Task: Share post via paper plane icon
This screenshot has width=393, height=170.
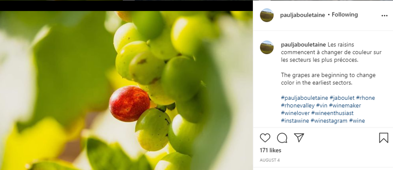Action: (299, 138)
